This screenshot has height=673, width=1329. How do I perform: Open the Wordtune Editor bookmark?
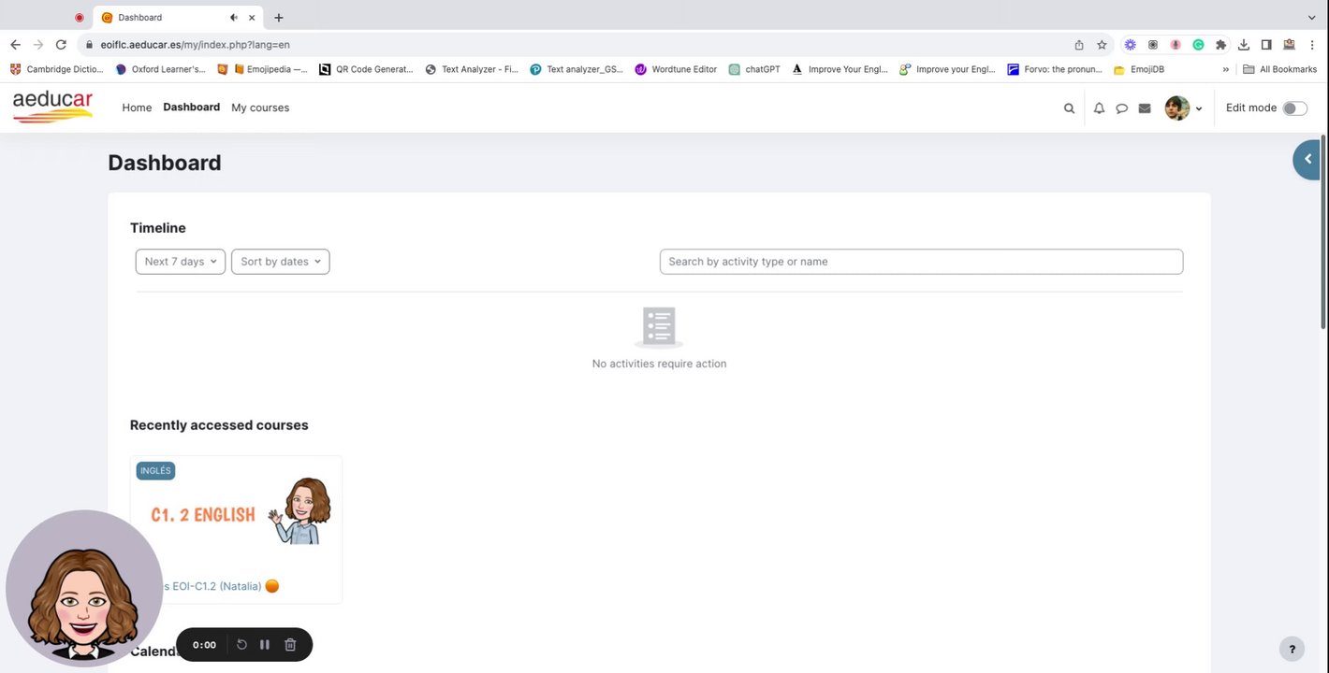[x=676, y=69]
